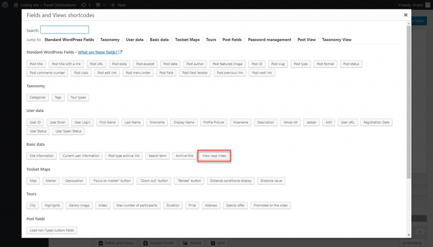Insert Promoted on the slider field
The height and width of the screenshot is (247, 433).
pos(271,205)
